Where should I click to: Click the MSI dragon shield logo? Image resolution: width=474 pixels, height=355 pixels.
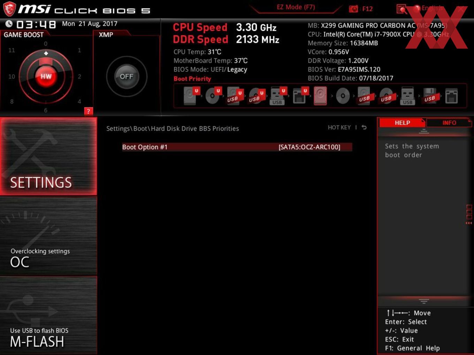9,9
